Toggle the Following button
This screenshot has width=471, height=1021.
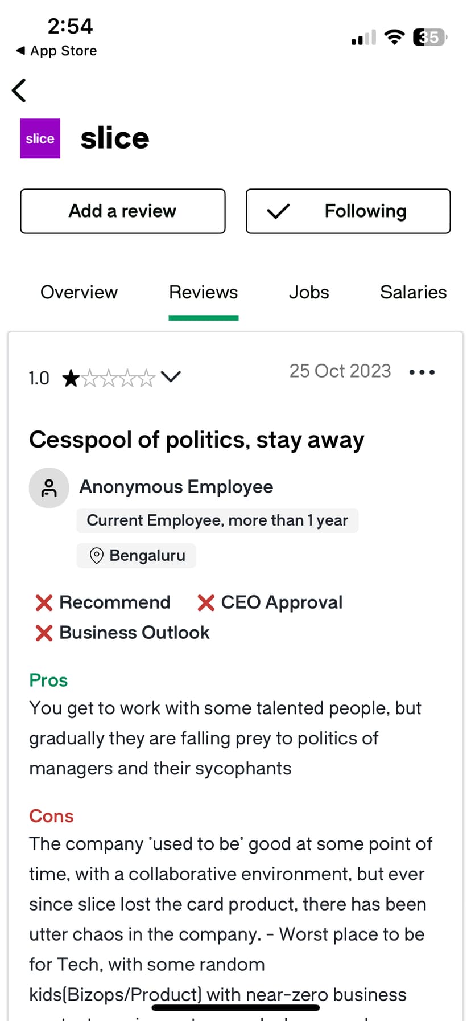pyautogui.click(x=348, y=211)
